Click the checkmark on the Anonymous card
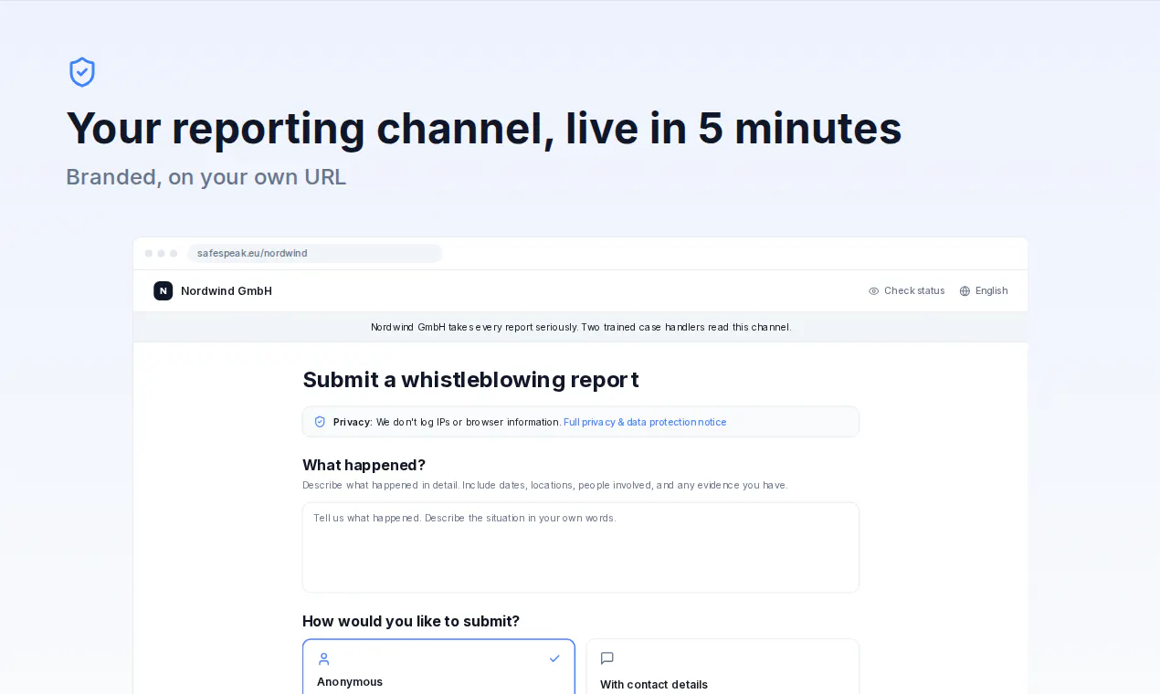This screenshot has height=694, width=1160. tap(554, 658)
